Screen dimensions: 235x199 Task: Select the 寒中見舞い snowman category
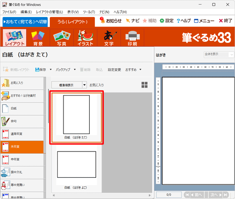pyautogui.click(x=22, y=185)
